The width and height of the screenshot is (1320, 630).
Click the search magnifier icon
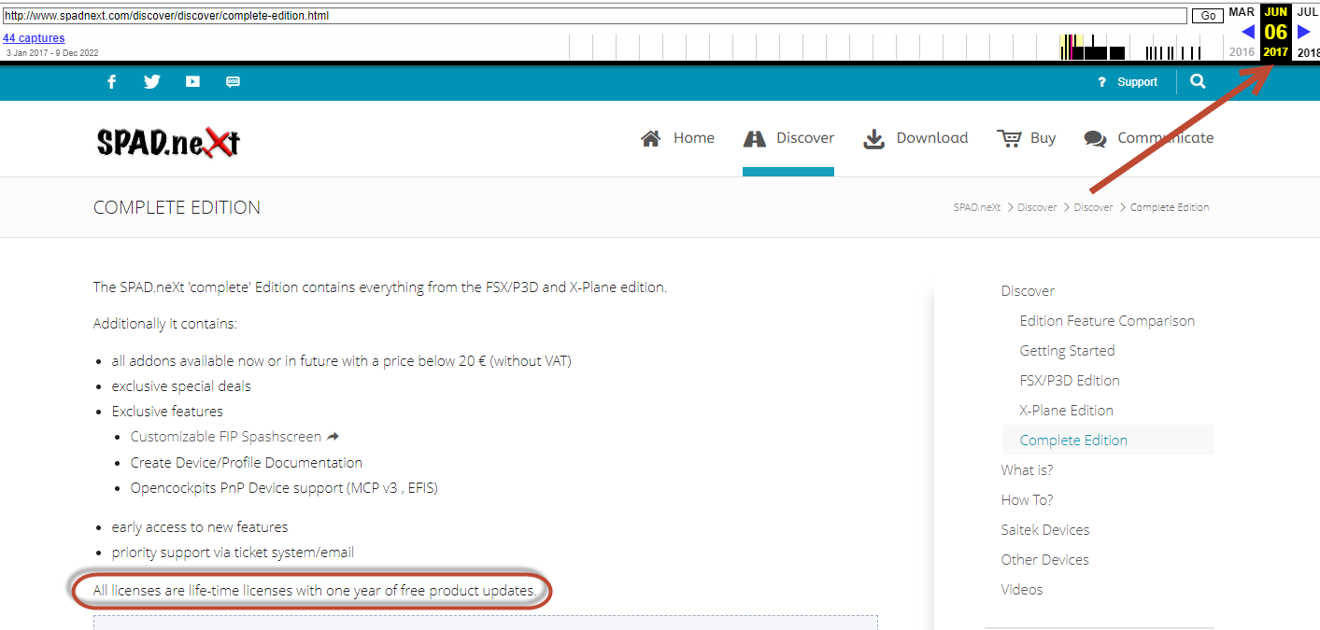(x=1199, y=82)
